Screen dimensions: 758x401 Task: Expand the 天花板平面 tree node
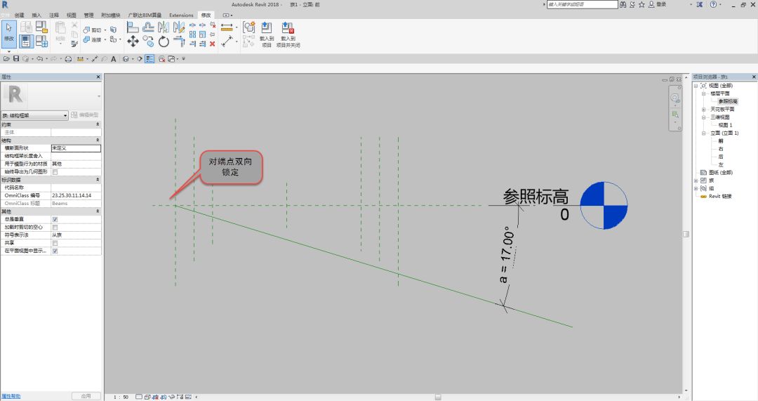coord(703,110)
